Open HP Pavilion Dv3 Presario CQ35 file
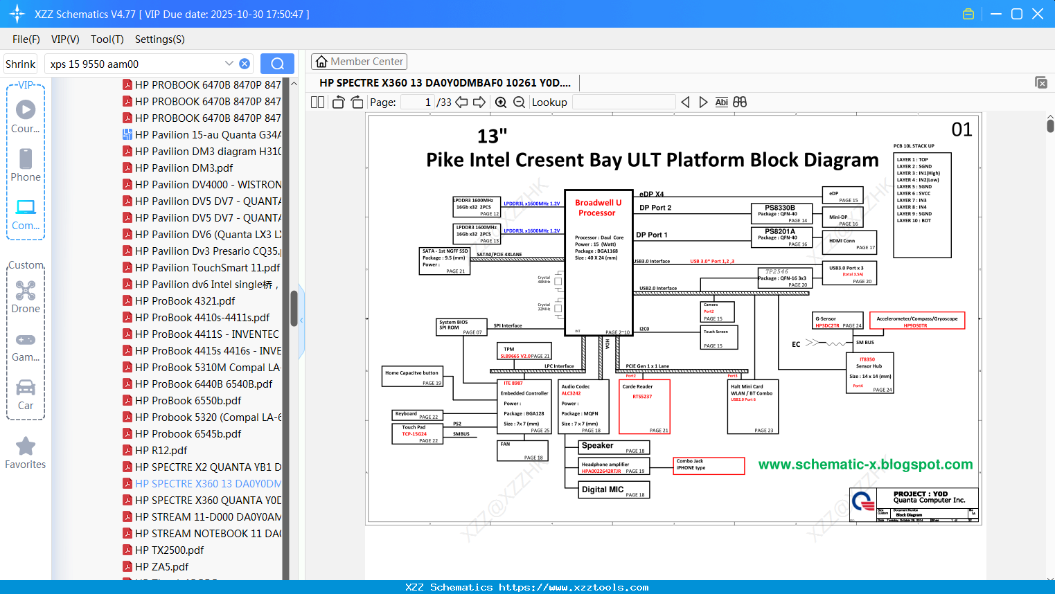 point(202,251)
